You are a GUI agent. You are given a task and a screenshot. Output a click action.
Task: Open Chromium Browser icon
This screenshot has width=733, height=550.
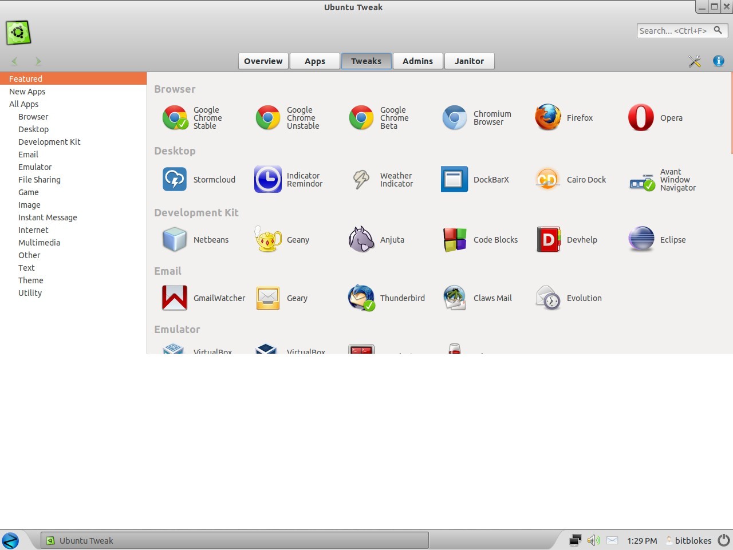(455, 118)
